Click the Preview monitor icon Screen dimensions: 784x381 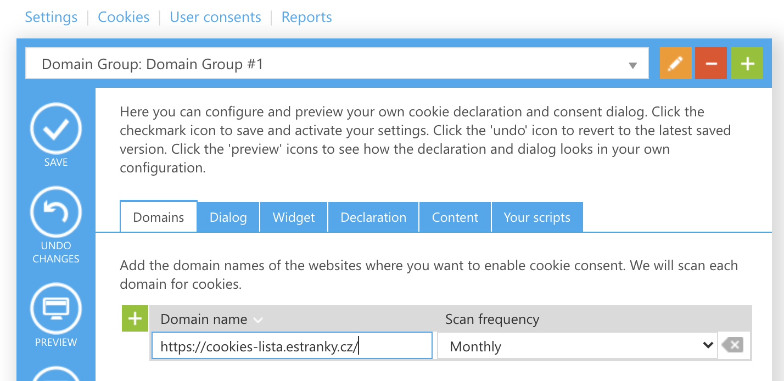tap(55, 309)
